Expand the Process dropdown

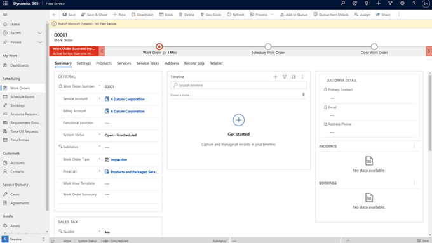pyautogui.click(x=272, y=15)
